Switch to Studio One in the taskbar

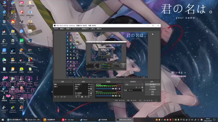[x=33, y=120]
